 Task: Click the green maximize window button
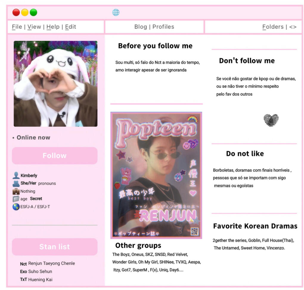(x=34, y=13)
